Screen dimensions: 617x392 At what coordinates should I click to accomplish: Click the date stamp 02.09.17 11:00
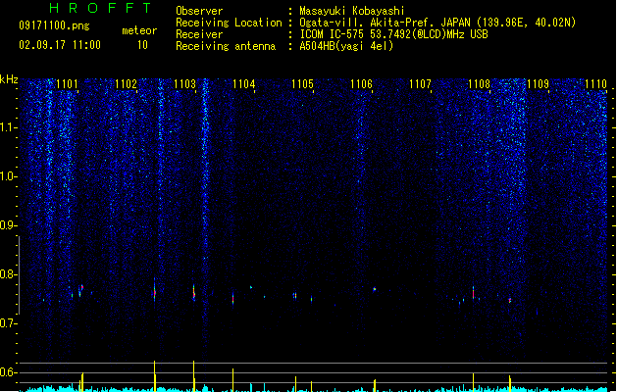pyautogui.click(x=60, y=44)
